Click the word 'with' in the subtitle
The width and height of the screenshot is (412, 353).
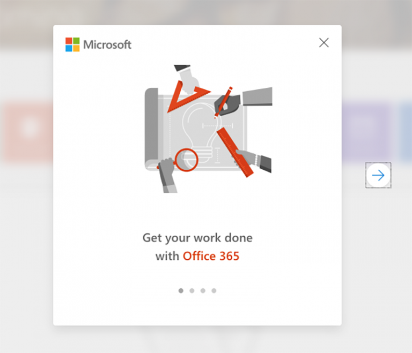pyautogui.click(x=167, y=256)
